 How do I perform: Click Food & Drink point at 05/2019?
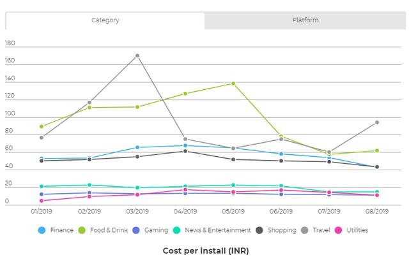point(233,84)
